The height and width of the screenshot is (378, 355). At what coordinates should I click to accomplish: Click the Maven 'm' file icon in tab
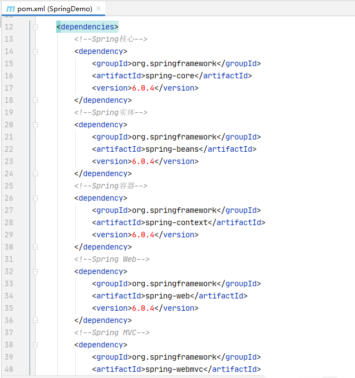[x=11, y=9]
